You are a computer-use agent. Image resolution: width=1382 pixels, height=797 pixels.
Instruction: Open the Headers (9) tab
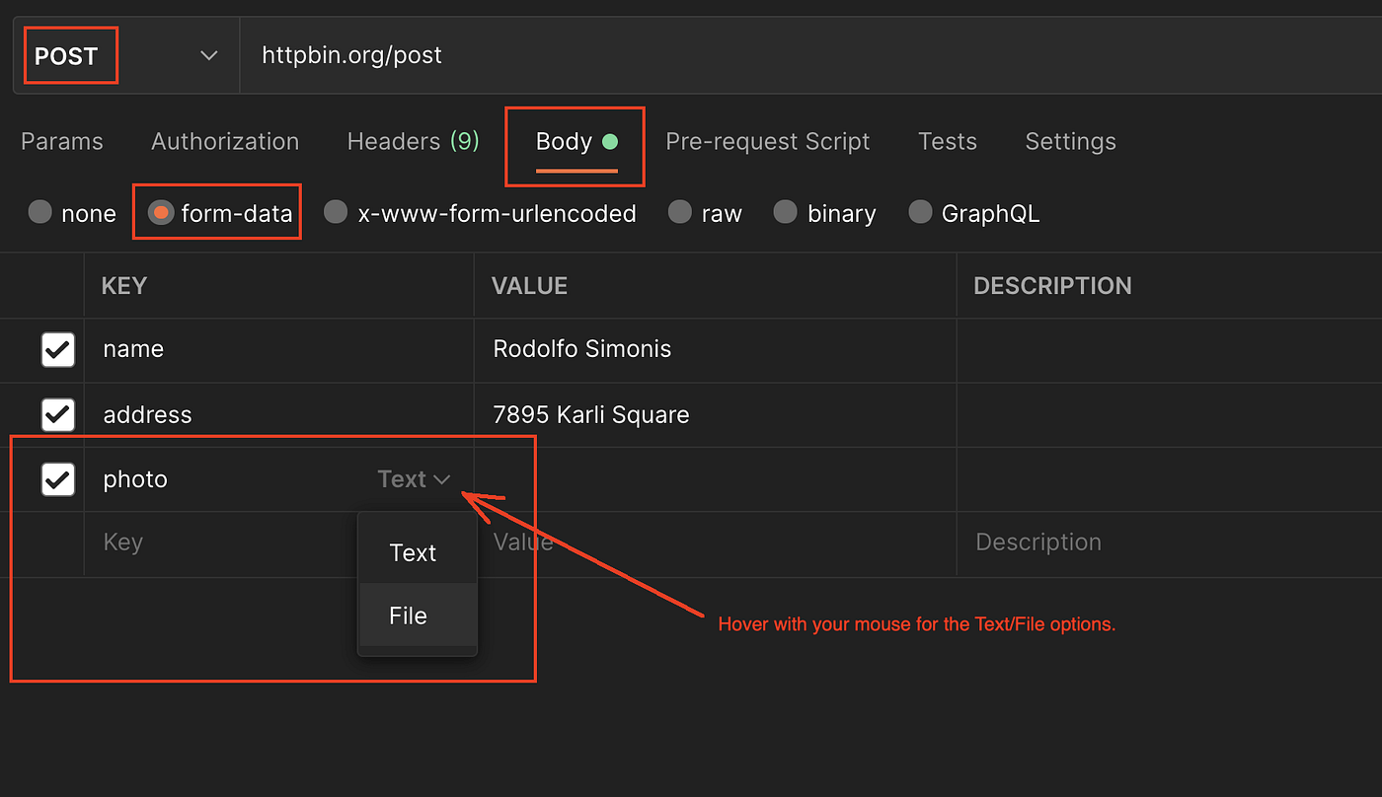[x=413, y=142]
